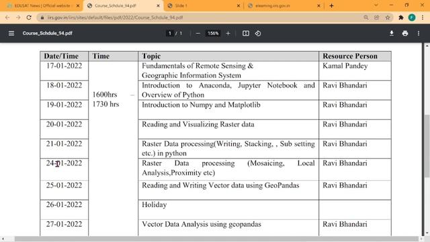Click Fundamentals of Remote Sensing topic
Viewport: 430px width, 242px height.
tap(198, 71)
